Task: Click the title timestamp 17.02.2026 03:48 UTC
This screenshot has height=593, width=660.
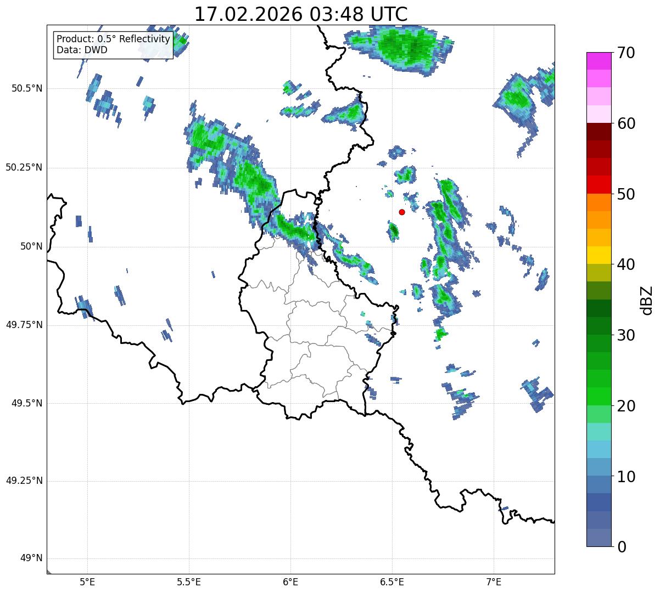Action: pyautogui.click(x=301, y=14)
